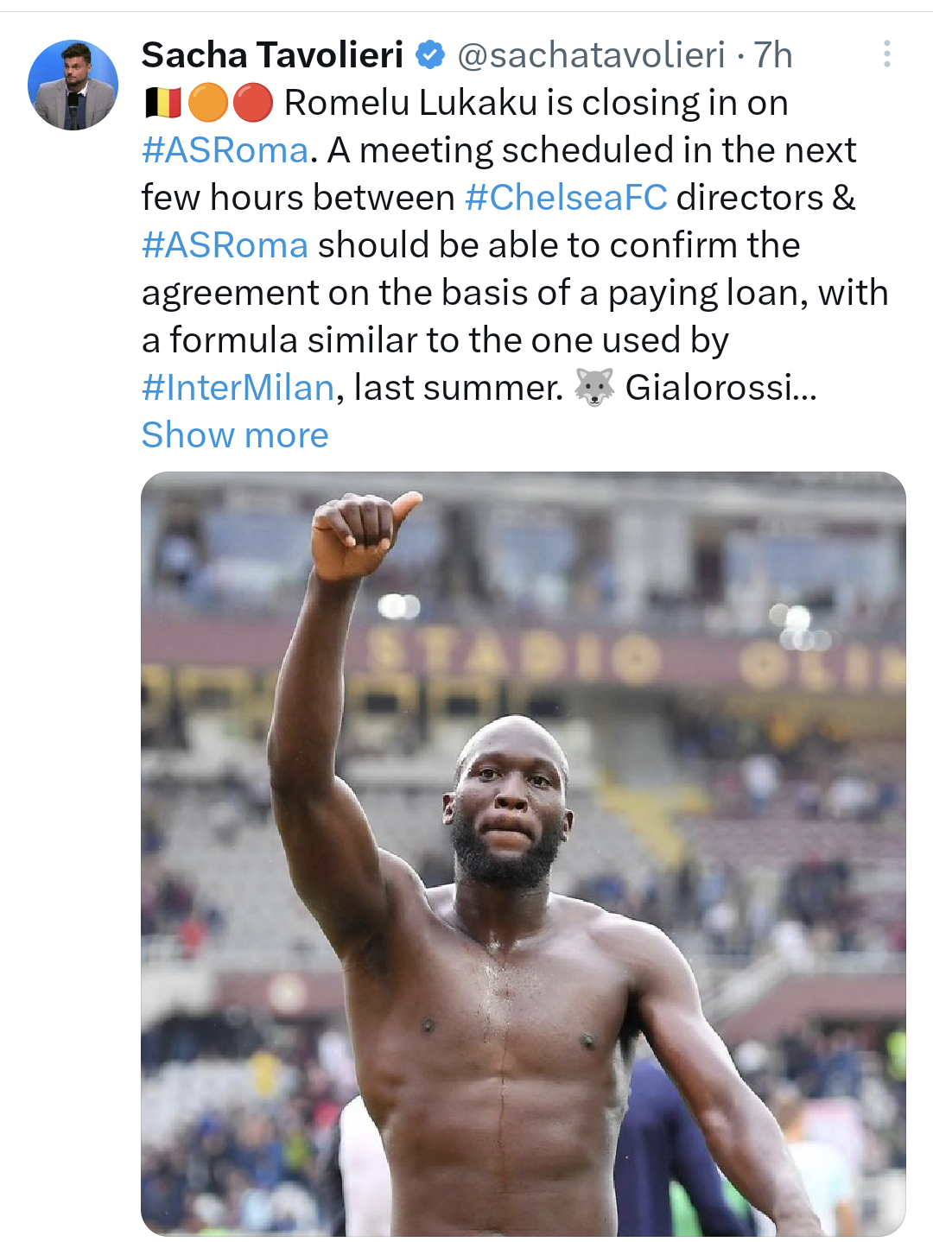Open the three-dot tweet options menu
This screenshot has width=933, height=1242.
tap(886, 54)
